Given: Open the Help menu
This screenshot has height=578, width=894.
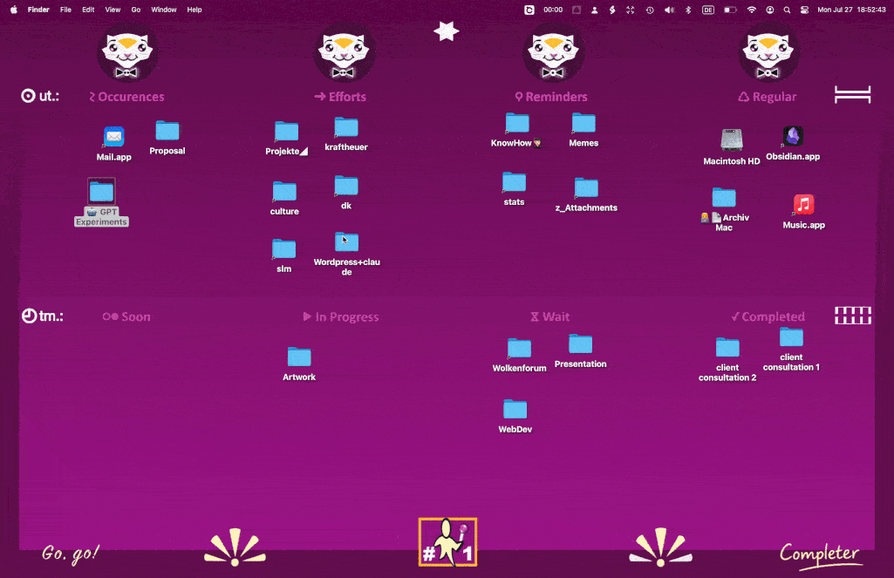Looking at the screenshot, I should (x=194, y=10).
